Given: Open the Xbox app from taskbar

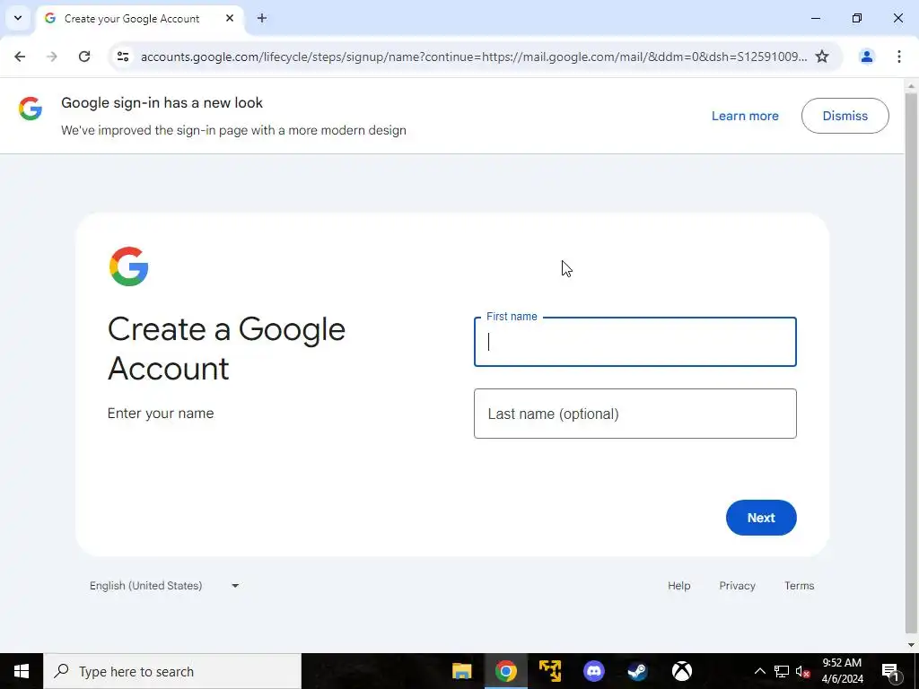Looking at the screenshot, I should point(682,671).
